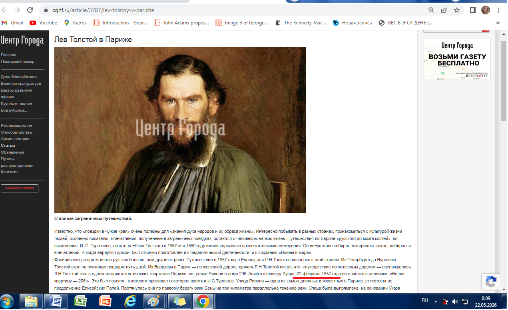Open Последний номер in the sidebar menu

pyautogui.click(x=18, y=62)
